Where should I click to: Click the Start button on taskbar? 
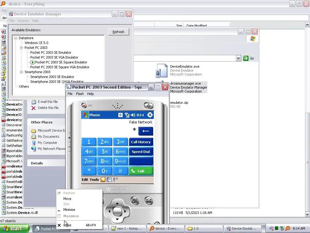(x=14, y=228)
